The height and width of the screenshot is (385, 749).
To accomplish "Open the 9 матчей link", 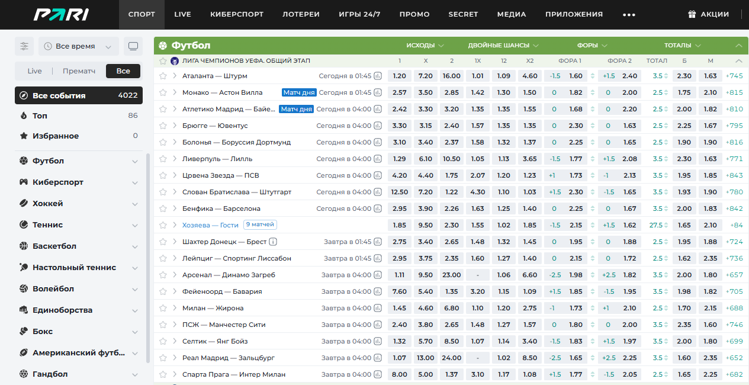I will tap(261, 225).
